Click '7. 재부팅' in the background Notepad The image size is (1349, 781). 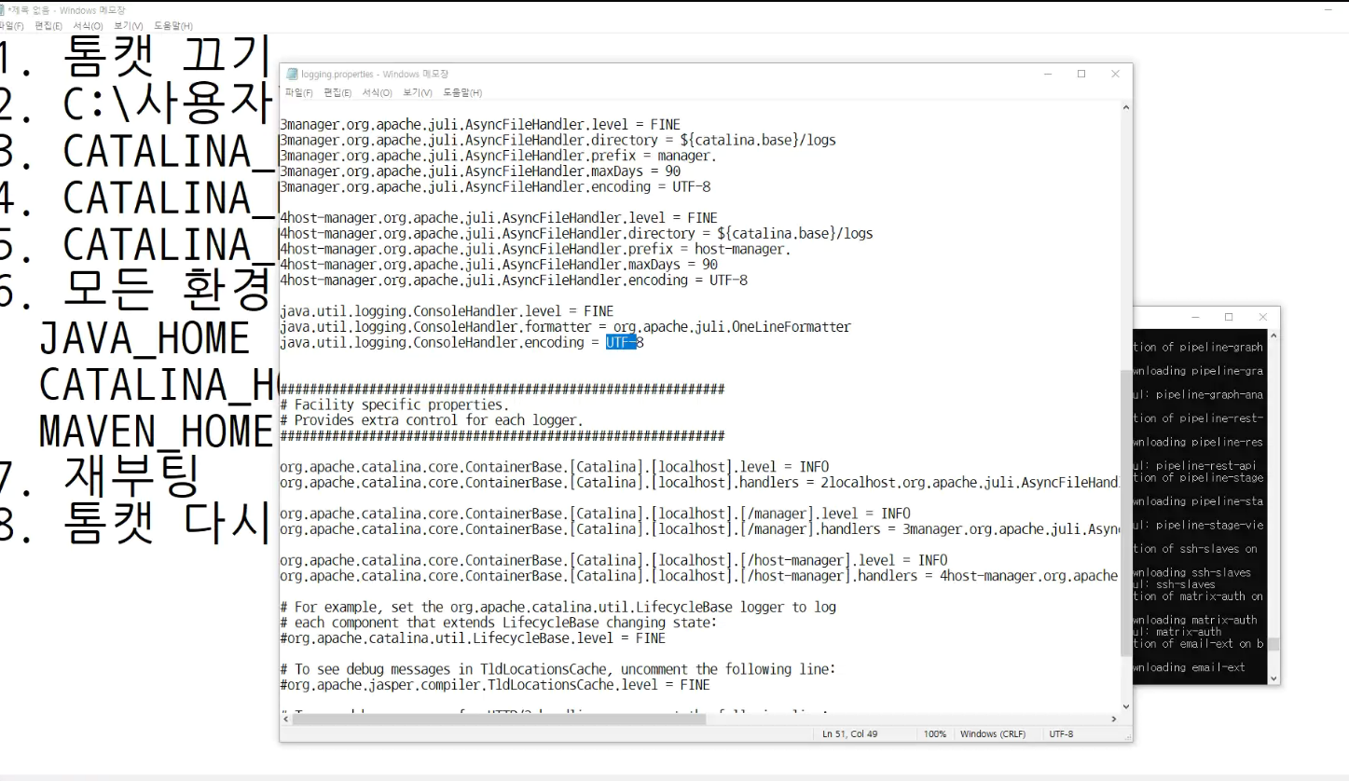(x=99, y=477)
